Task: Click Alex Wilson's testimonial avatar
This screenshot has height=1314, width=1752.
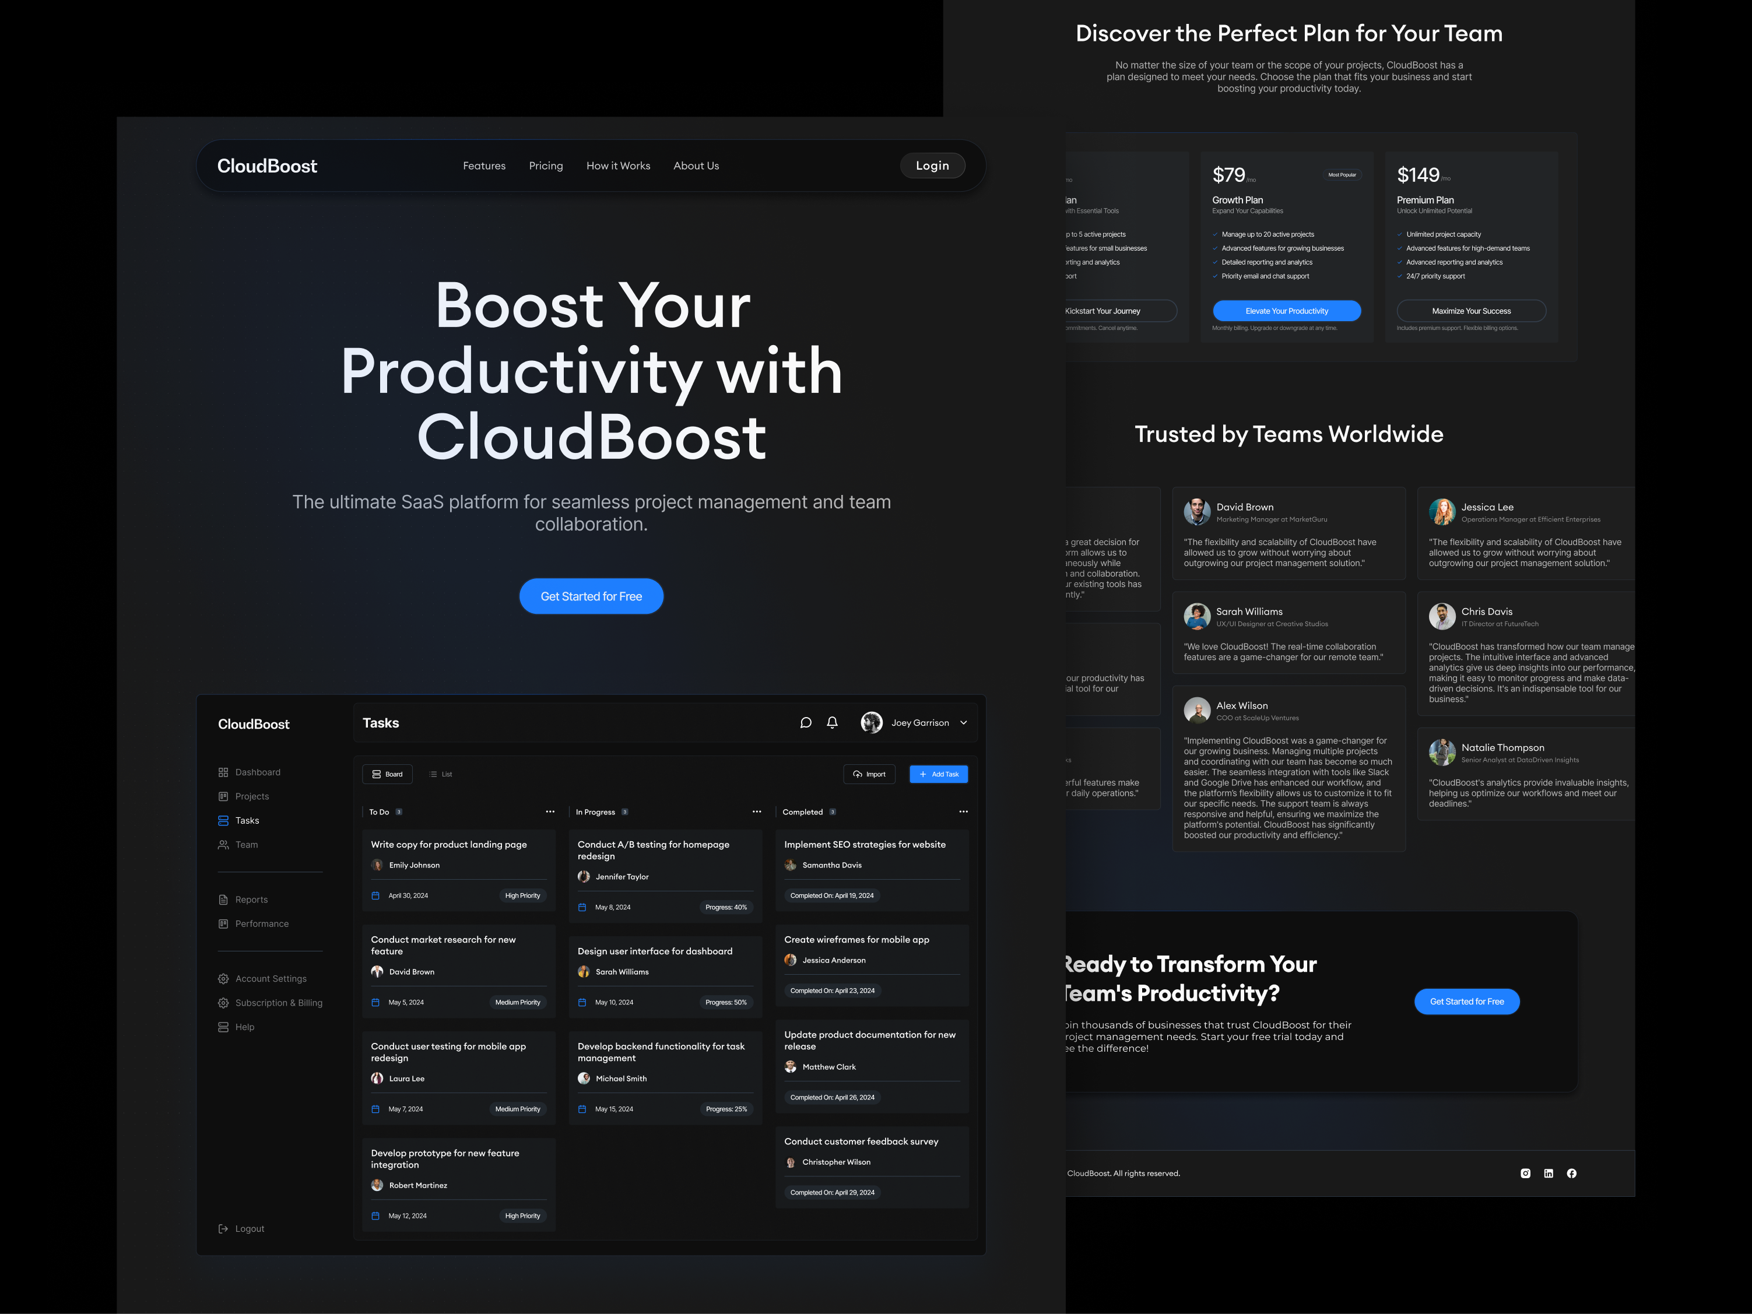Action: pyautogui.click(x=1197, y=711)
